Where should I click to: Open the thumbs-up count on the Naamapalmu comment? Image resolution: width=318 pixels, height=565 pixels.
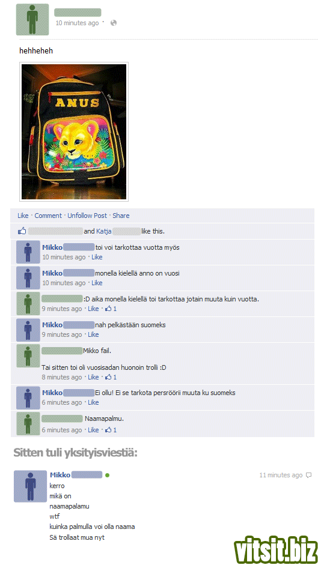pos(111,430)
